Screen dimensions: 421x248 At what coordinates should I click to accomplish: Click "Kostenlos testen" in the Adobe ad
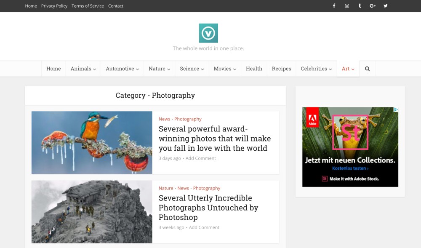(350, 168)
